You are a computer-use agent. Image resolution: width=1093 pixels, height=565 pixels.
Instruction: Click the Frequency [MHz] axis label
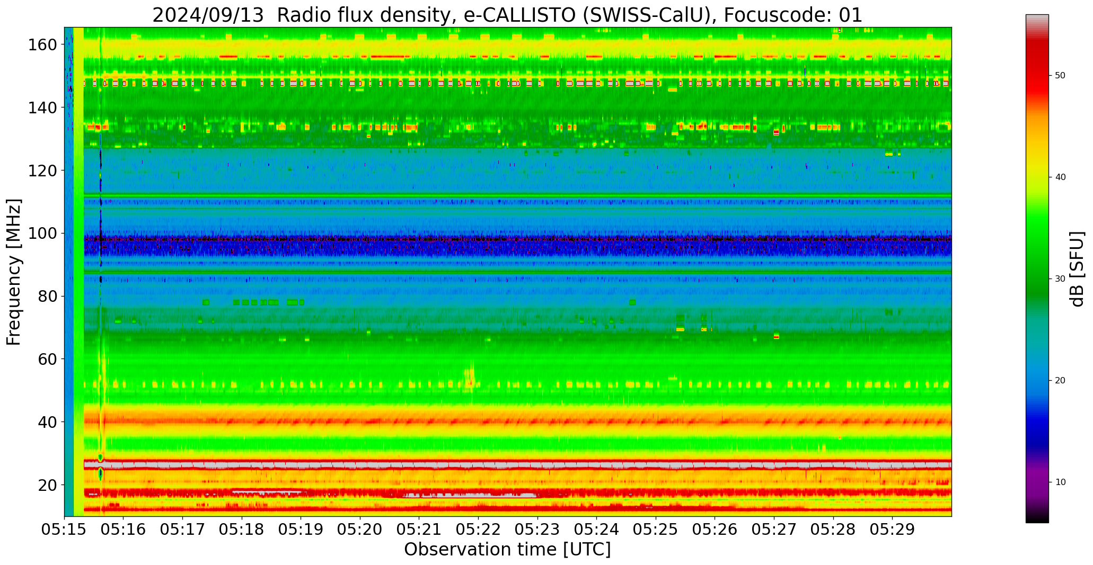(x=14, y=272)
